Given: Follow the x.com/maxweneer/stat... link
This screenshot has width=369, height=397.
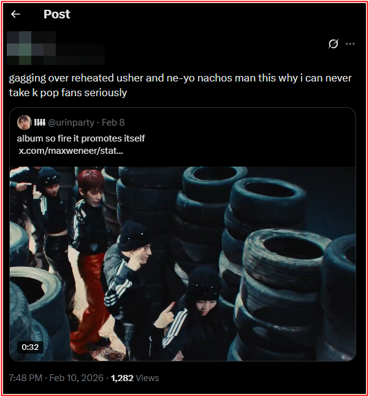Looking at the screenshot, I should coord(71,151).
